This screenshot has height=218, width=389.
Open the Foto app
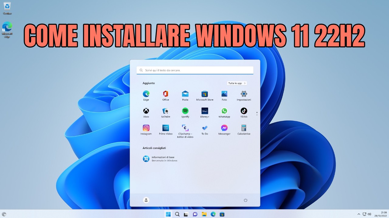pyautogui.click(x=224, y=95)
